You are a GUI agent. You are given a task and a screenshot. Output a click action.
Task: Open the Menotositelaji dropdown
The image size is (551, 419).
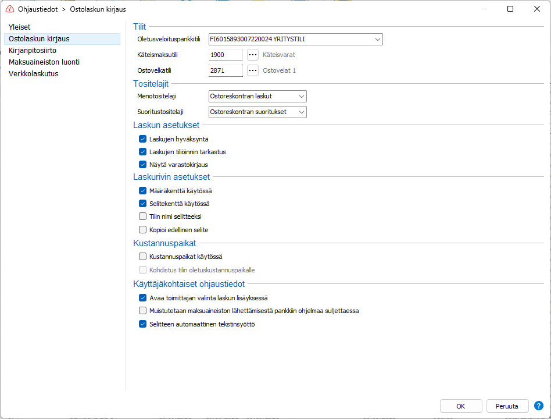tap(257, 96)
